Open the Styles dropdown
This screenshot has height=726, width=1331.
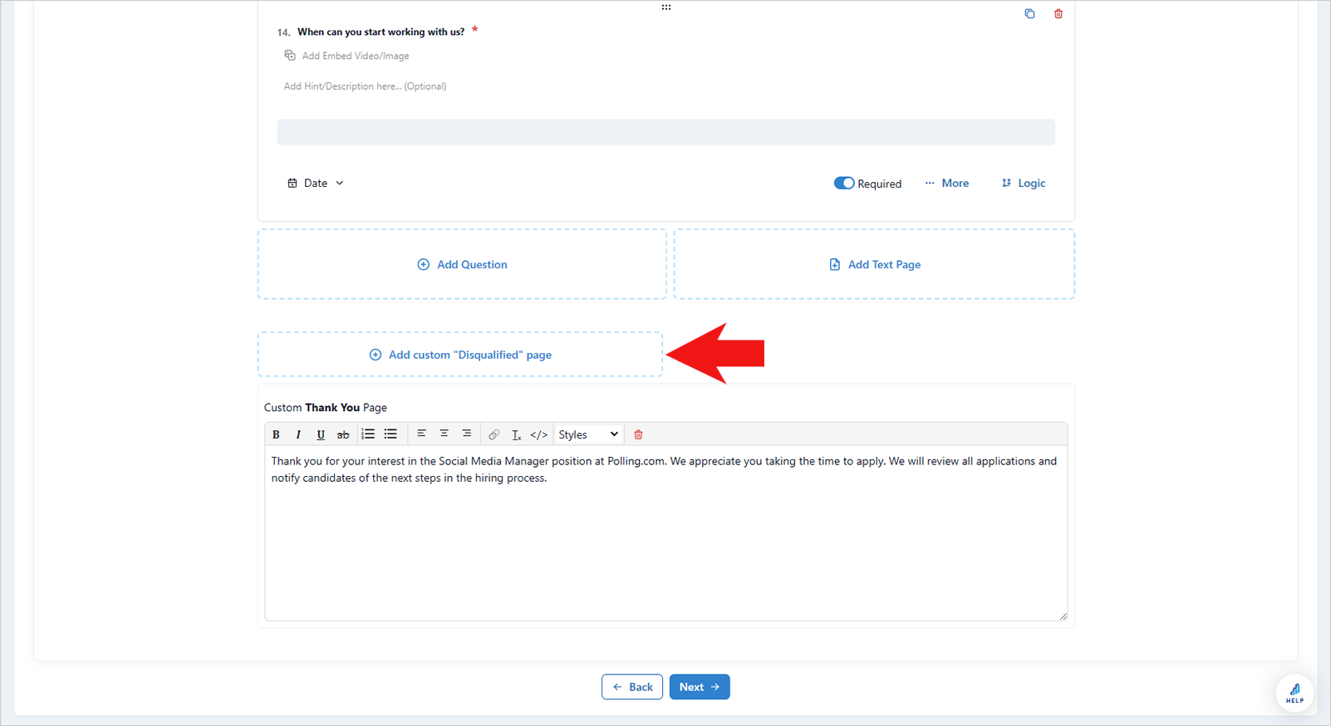coord(587,434)
